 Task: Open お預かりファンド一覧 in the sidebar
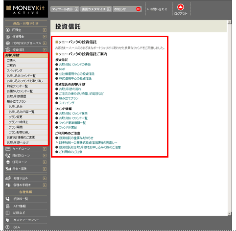pyautogui.click(x=26, y=91)
